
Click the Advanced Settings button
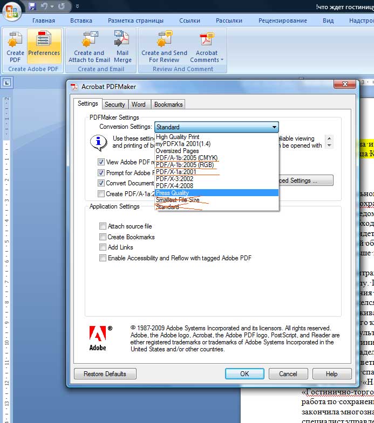306,180
